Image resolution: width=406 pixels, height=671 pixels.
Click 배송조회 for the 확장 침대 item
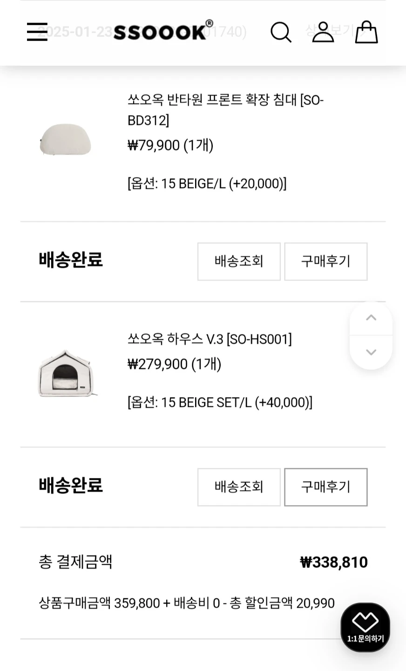tap(239, 261)
